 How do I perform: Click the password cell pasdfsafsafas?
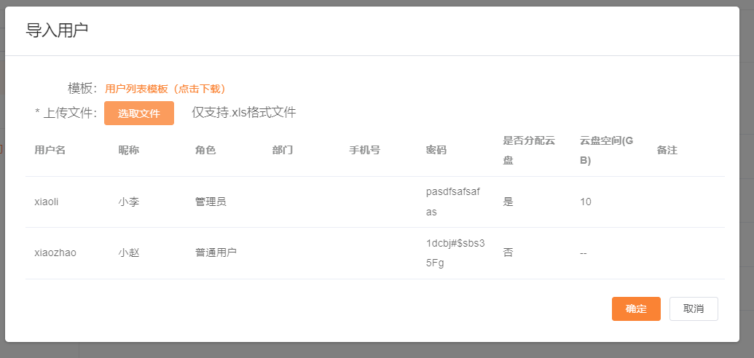coord(453,202)
